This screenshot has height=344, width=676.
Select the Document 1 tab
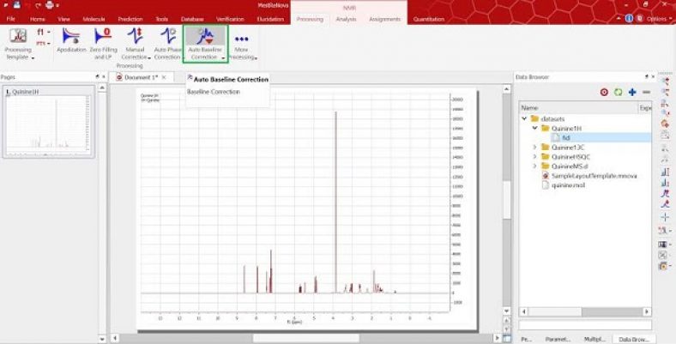(141, 77)
